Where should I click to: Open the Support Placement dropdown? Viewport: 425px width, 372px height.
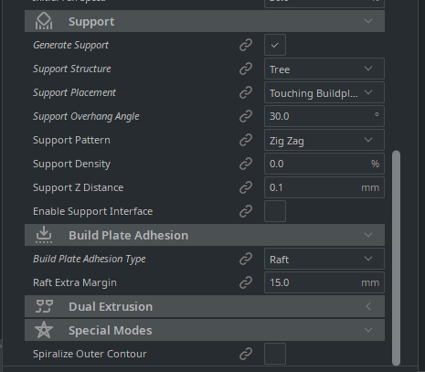pos(324,92)
